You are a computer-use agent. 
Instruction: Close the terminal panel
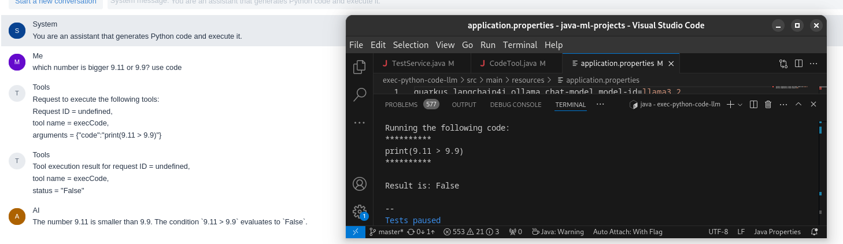coord(814,105)
